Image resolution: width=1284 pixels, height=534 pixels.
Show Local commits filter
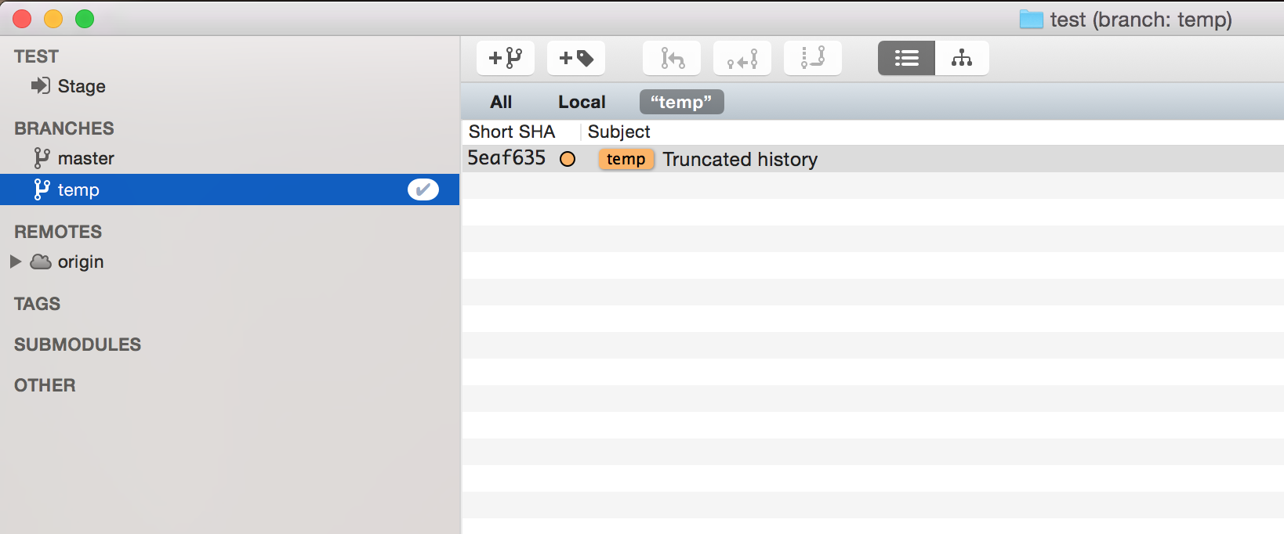point(582,102)
